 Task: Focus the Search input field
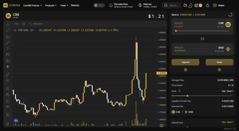click(171, 5)
